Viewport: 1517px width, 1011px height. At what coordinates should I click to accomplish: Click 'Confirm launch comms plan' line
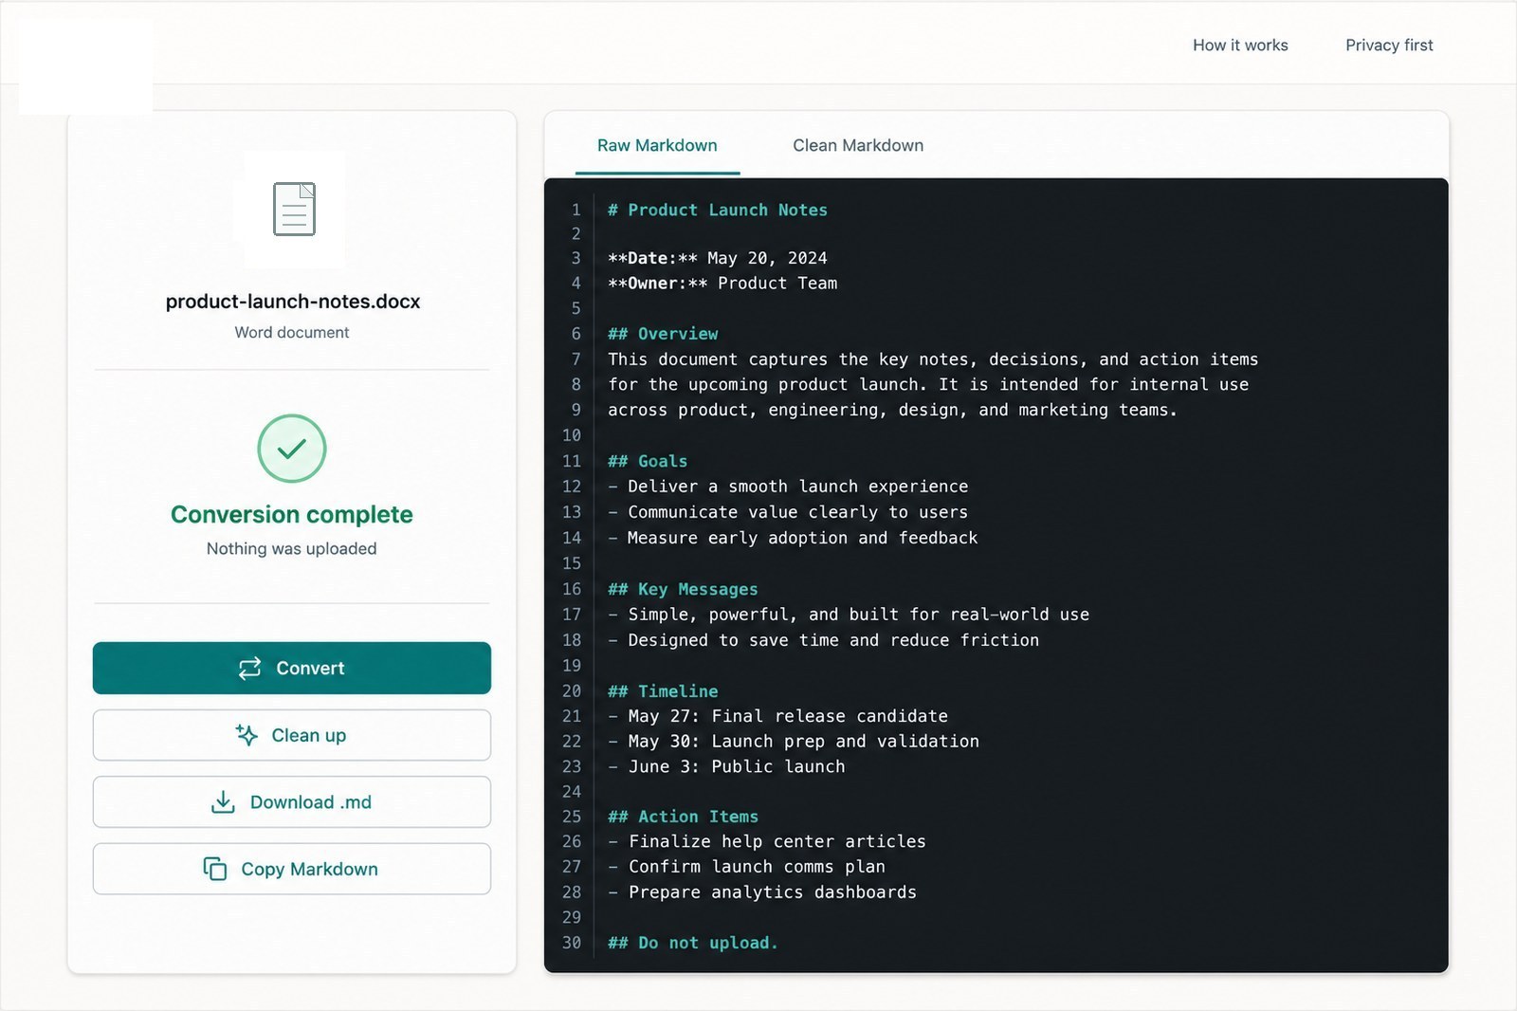[x=747, y=867]
